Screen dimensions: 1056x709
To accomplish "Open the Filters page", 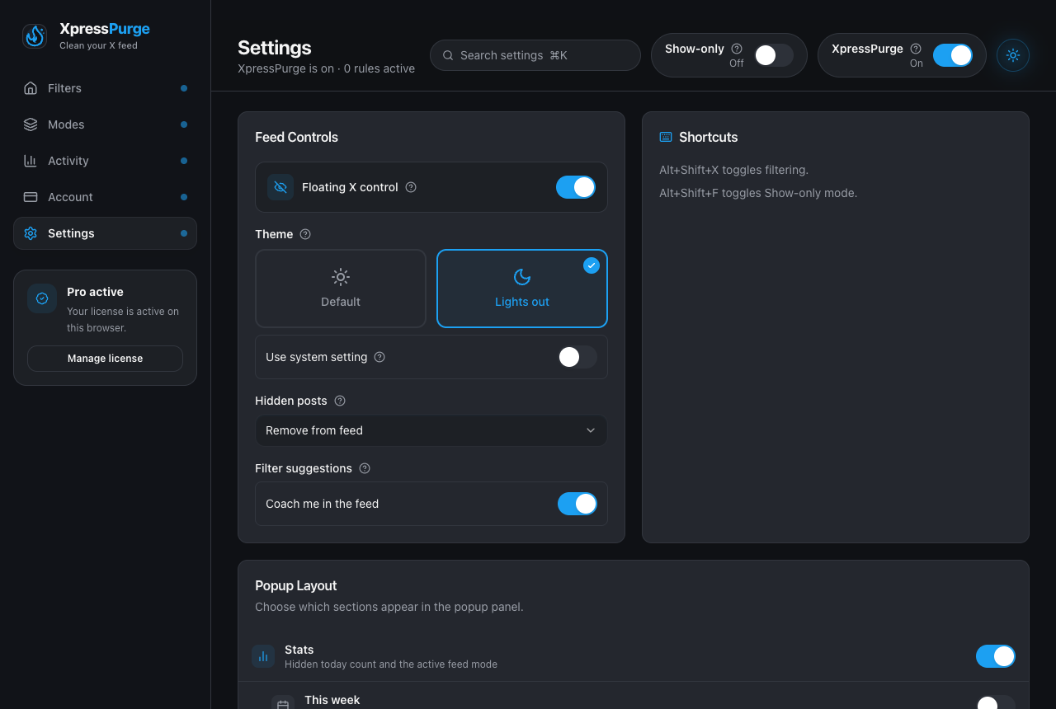I will point(105,88).
